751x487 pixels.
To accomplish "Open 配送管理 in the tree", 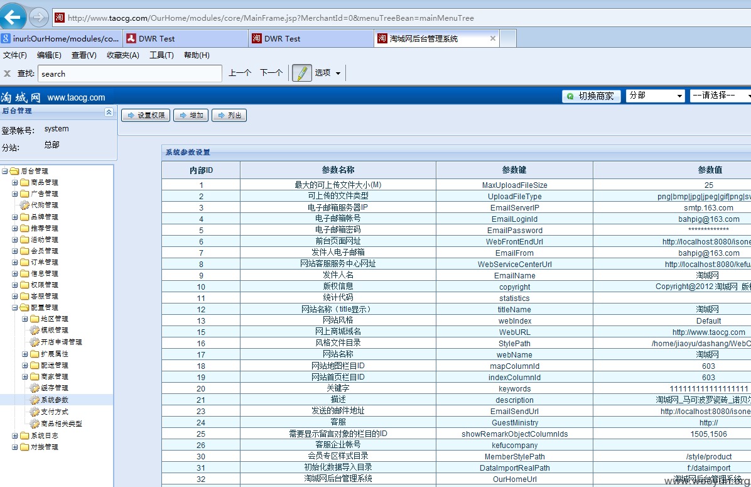I will pyautogui.click(x=55, y=365).
